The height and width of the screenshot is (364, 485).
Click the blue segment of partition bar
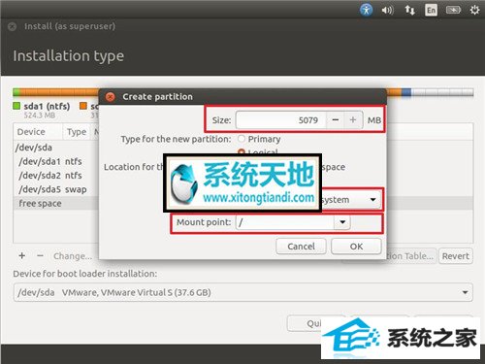tap(406, 92)
